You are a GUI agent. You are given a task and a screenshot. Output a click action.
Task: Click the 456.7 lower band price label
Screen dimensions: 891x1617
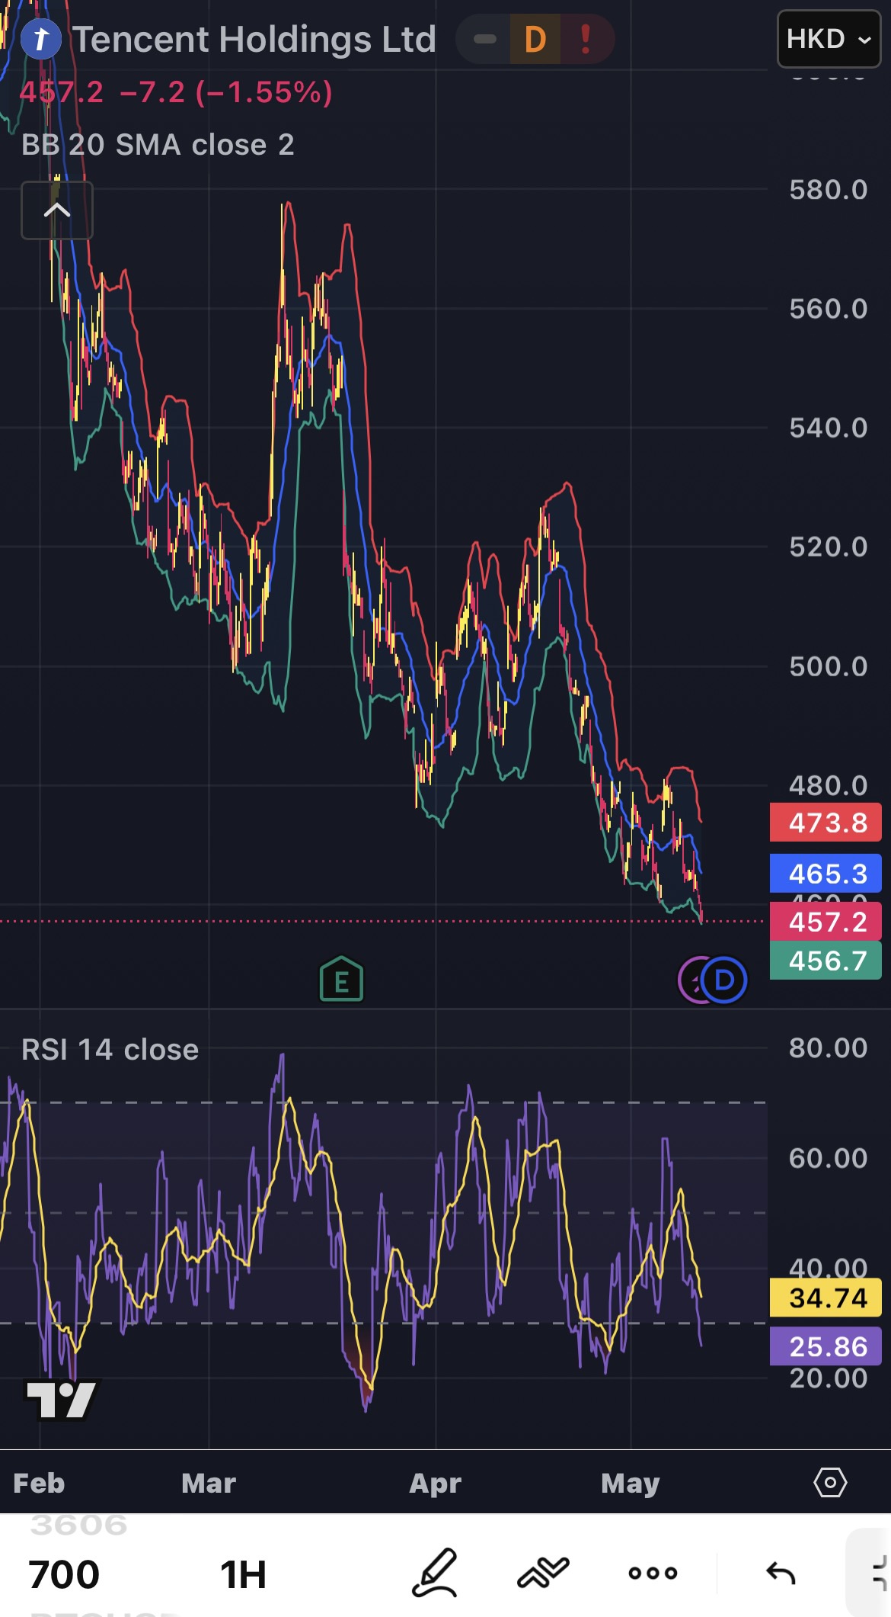826,961
